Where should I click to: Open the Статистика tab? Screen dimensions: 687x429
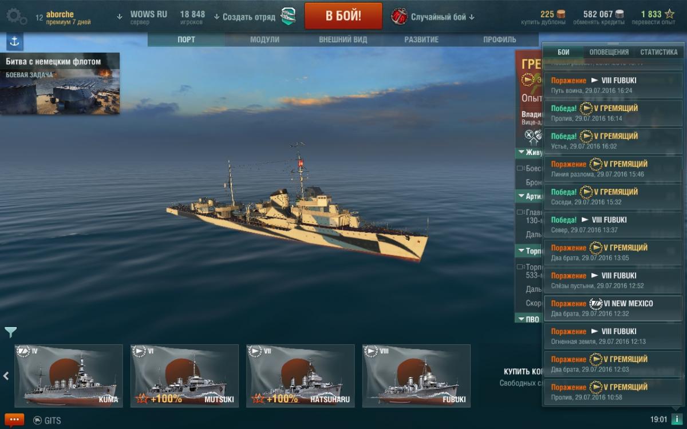click(x=659, y=52)
